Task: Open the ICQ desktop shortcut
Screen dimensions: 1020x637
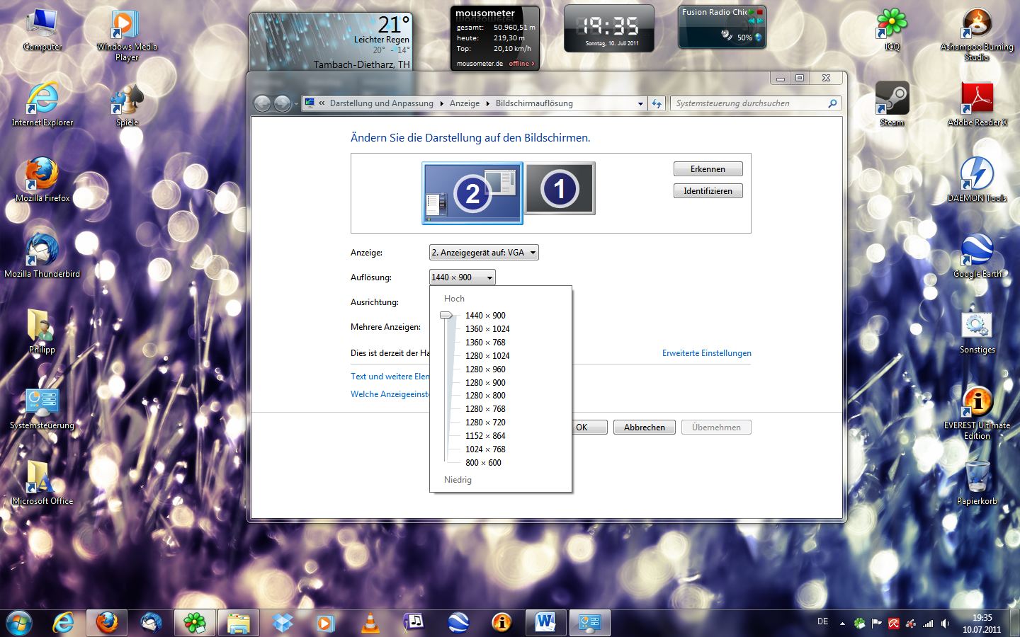Action: [892, 30]
